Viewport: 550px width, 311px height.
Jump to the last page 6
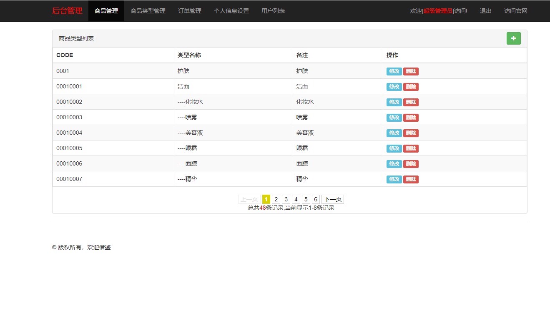(x=316, y=199)
